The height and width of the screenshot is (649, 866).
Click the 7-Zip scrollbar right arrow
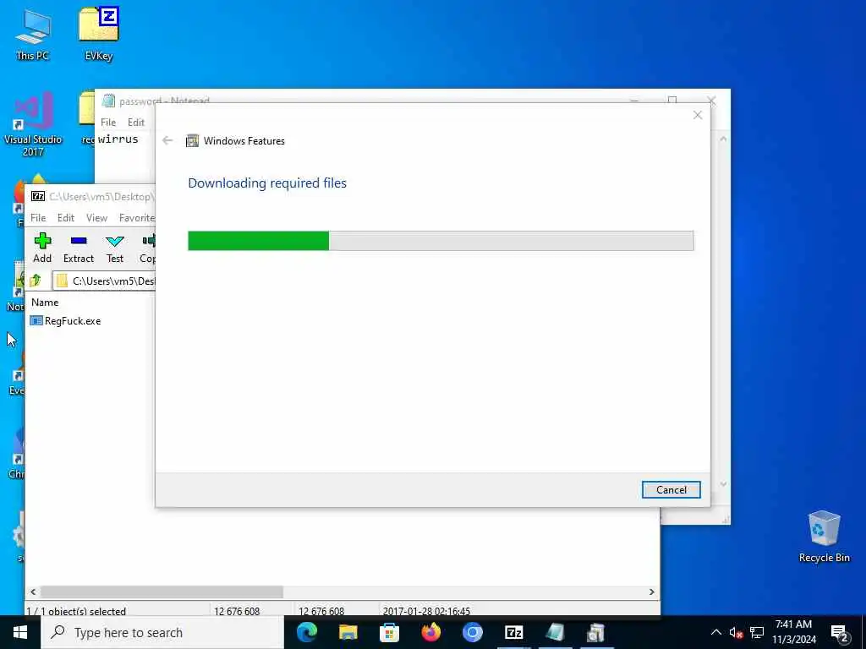click(x=652, y=592)
